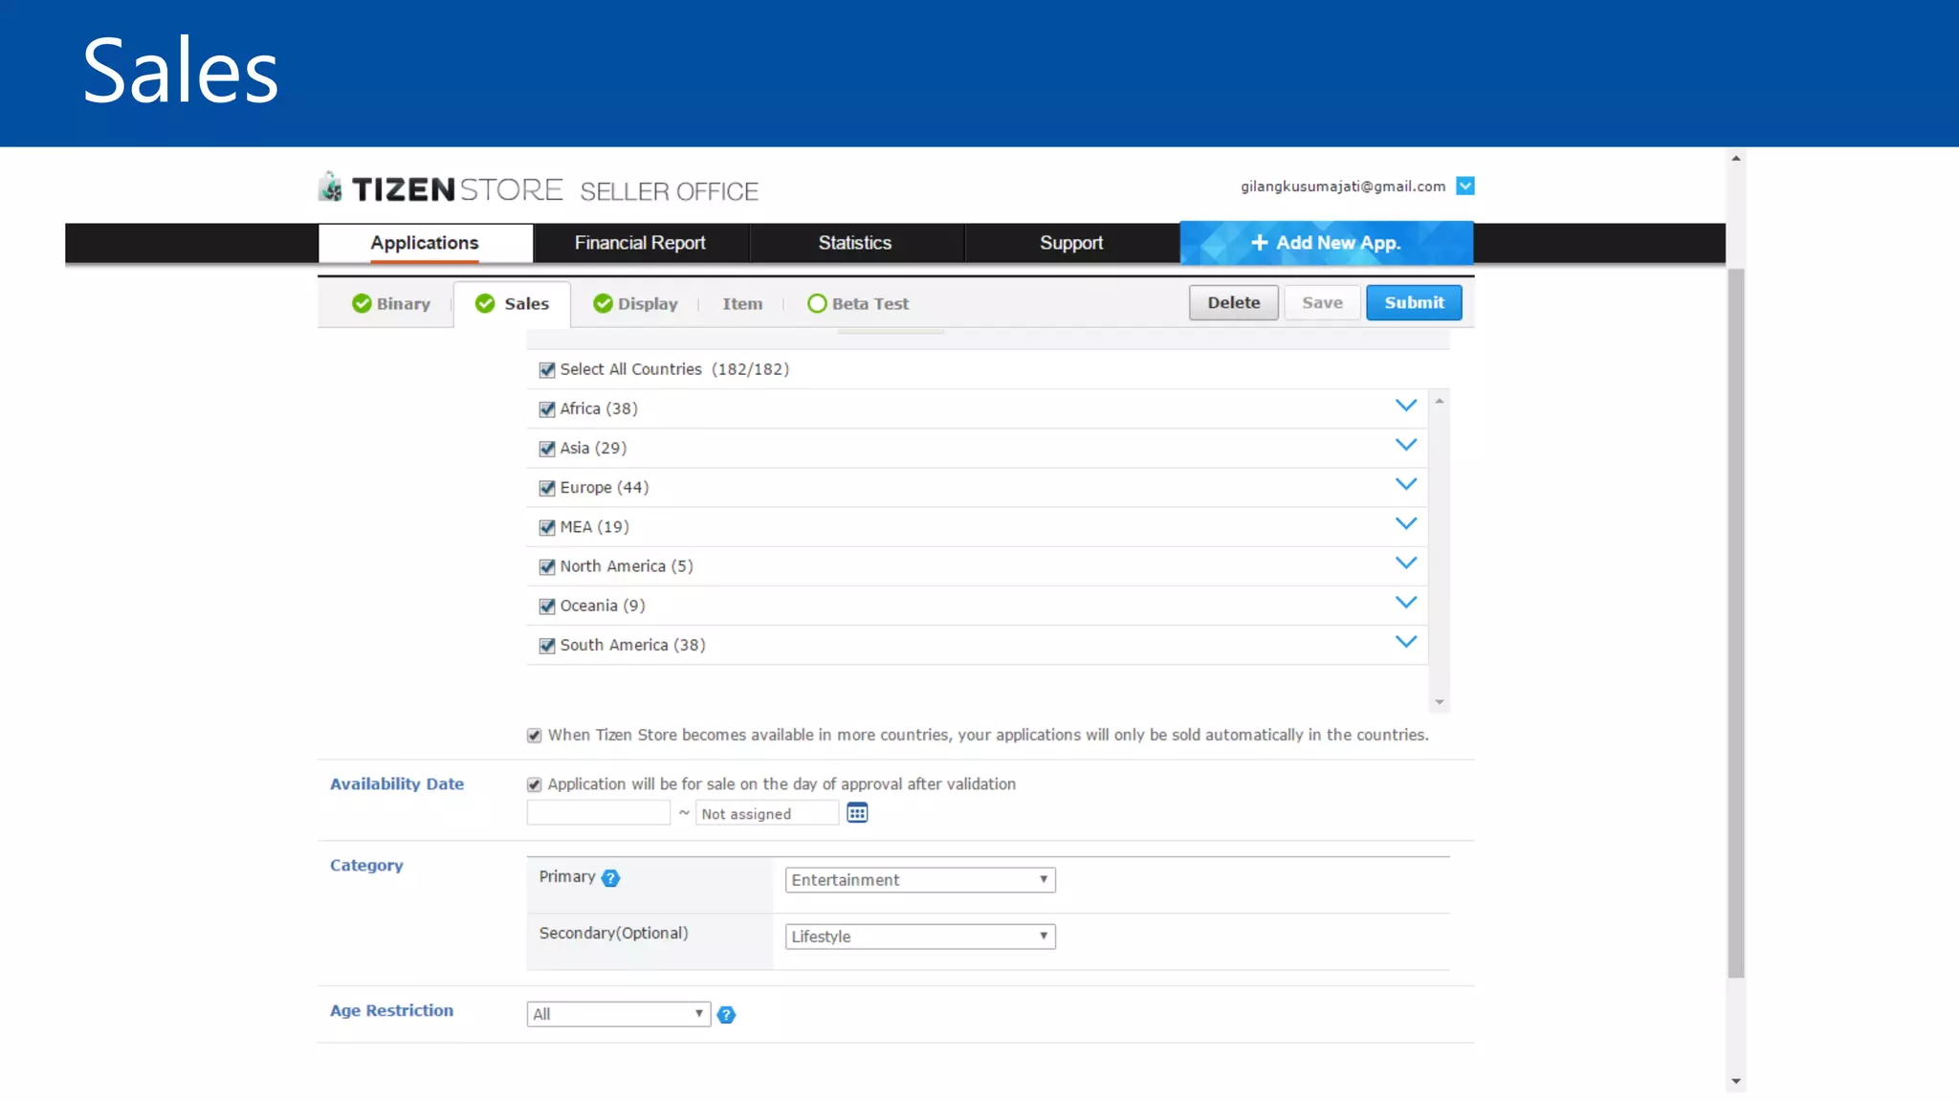This screenshot has height=1102, width=1959.
Task: Click the Primary category help icon
Action: 610,878
